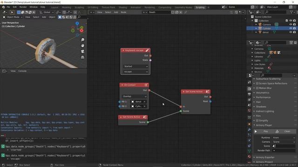
Task: Open the Material properties tab icon
Action: pos(250,157)
